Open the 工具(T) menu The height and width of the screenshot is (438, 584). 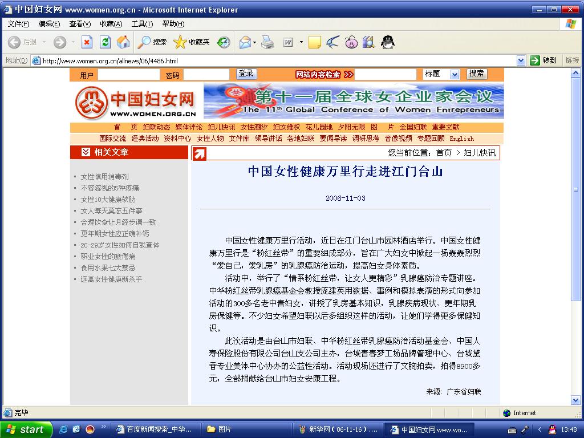pos(142,24)
